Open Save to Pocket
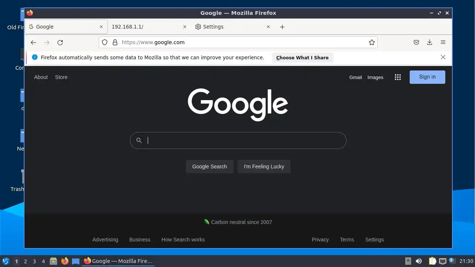This screenshot has width=475, height=267. (x=416, y=42)
